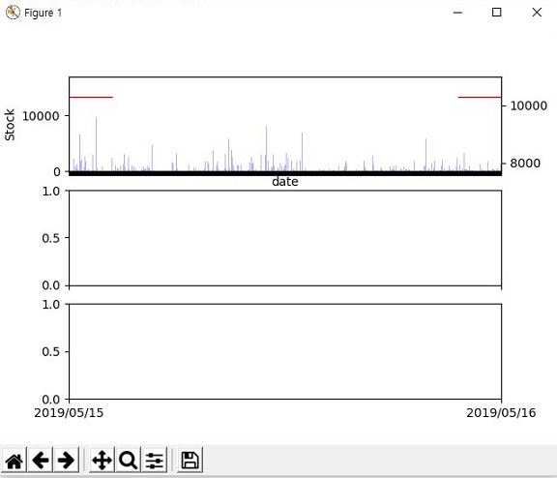Click the 0 tick label on Stock axis
This screenshot has height=478, width=557.
[57, 172]
